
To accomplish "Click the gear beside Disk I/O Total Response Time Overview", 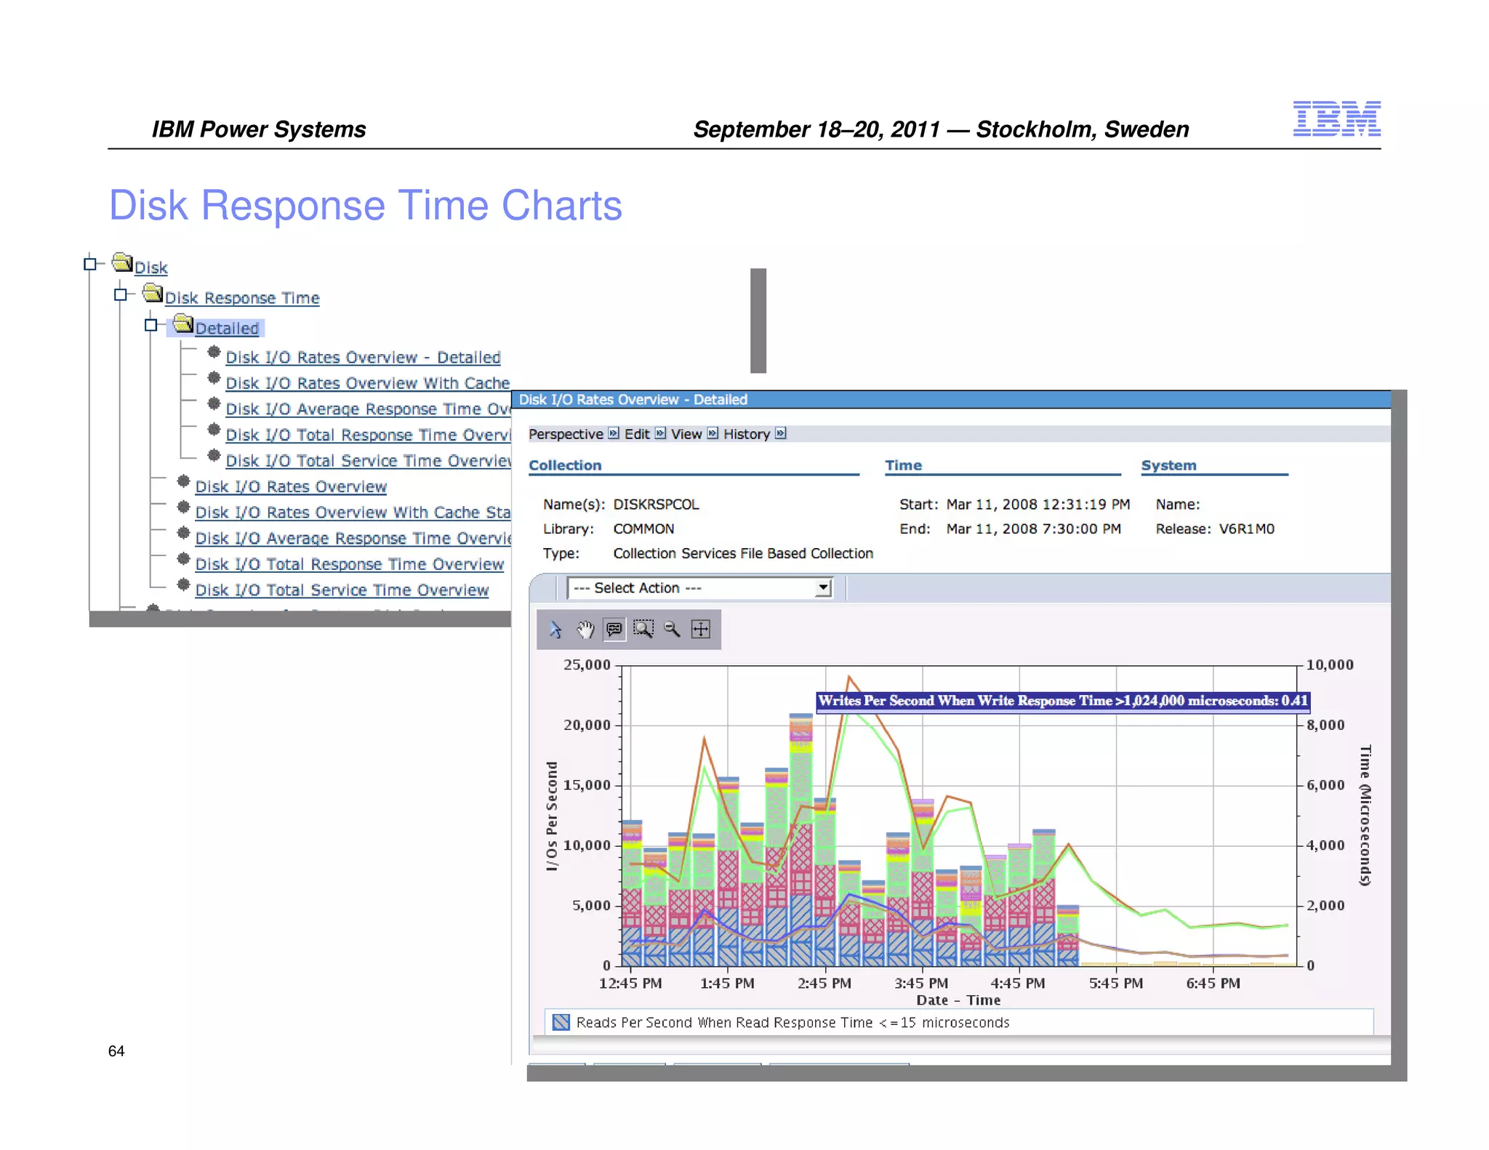I will [183, 559].
